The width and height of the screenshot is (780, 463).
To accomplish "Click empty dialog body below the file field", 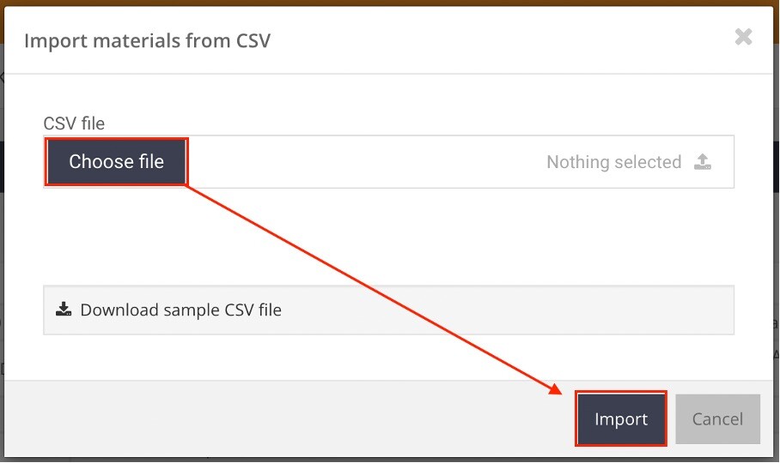I will point(388,236).
